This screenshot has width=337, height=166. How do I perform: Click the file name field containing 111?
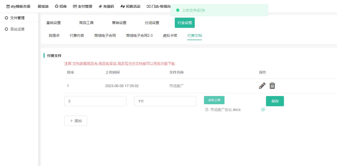[165, 101]
